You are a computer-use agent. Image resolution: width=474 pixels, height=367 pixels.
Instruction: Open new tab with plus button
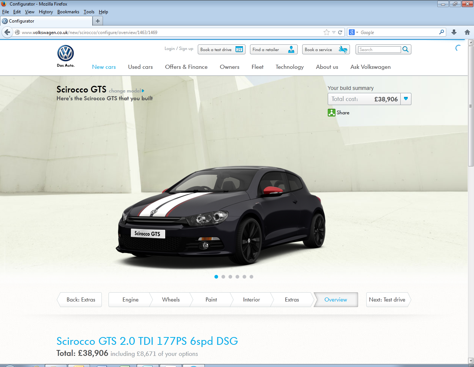coord(98,21)
